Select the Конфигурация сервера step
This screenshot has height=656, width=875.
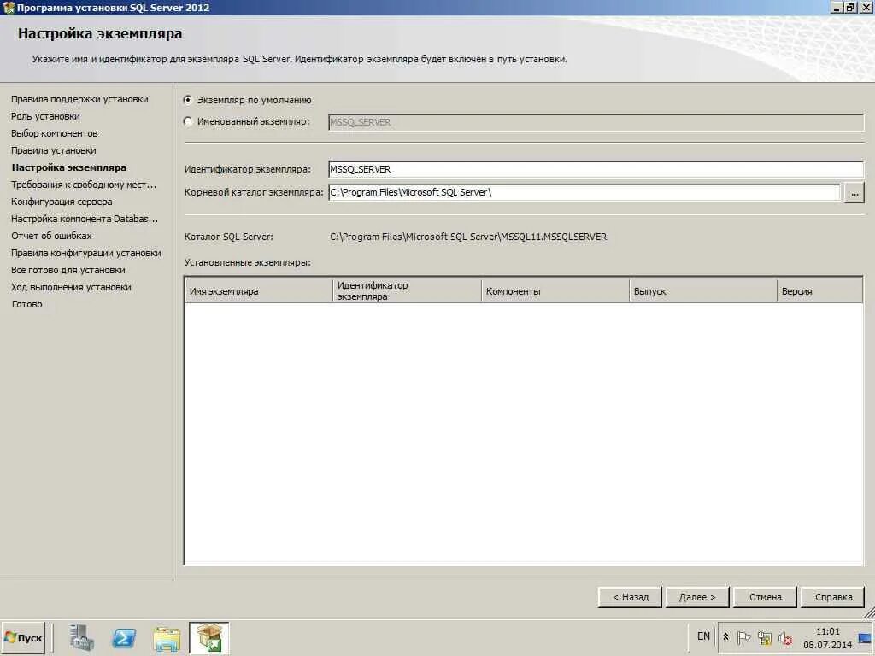(x=62, y=202)
